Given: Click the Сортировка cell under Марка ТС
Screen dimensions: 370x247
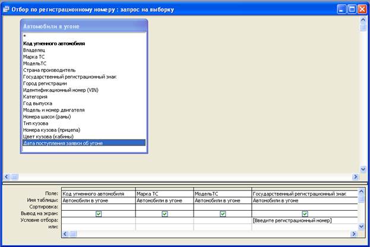Looking at the screenshot, I should coord(164,207).
